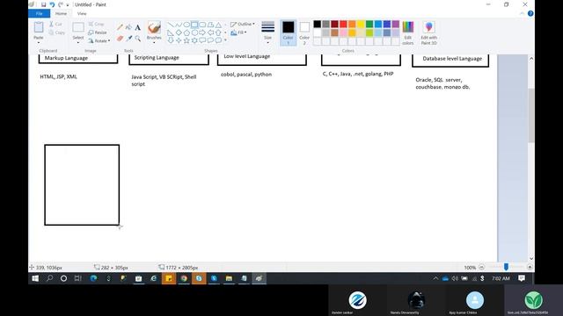Screen dimensions: 563x316
Task: Open the Action Center notification icon
Action: (x=522, y=278)
